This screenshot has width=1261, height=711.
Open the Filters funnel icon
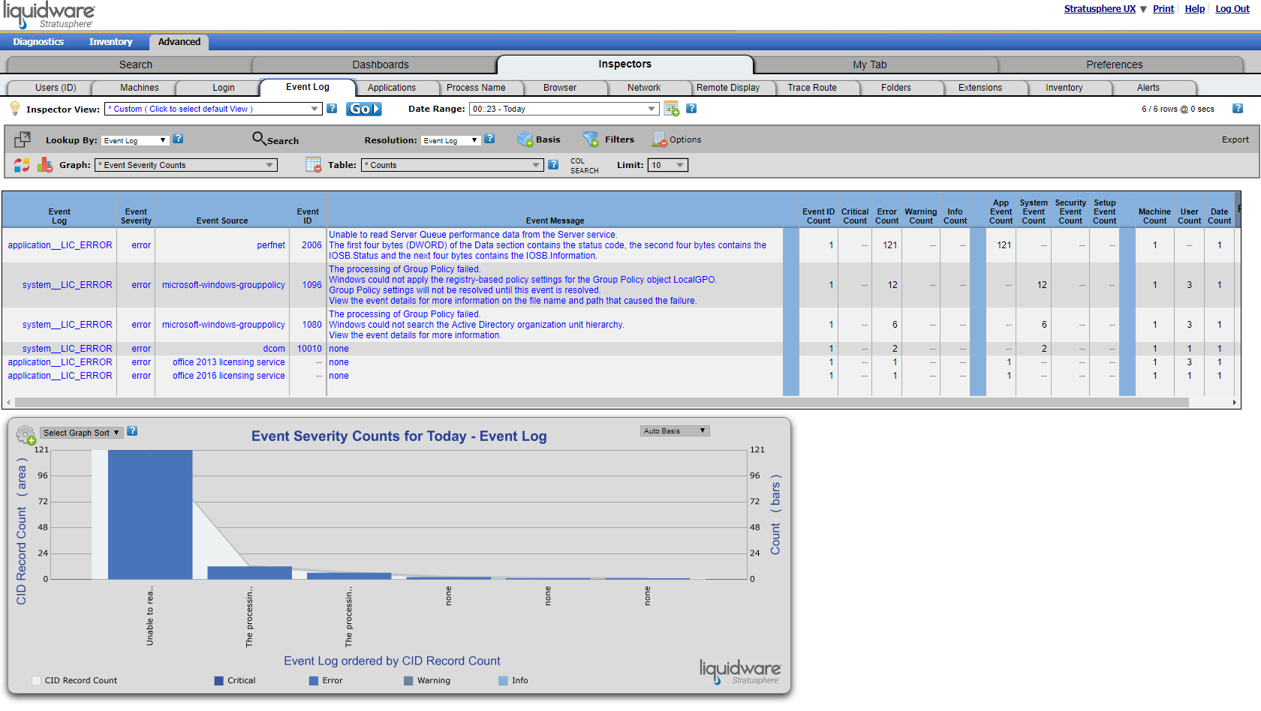[x=591, y=139]
